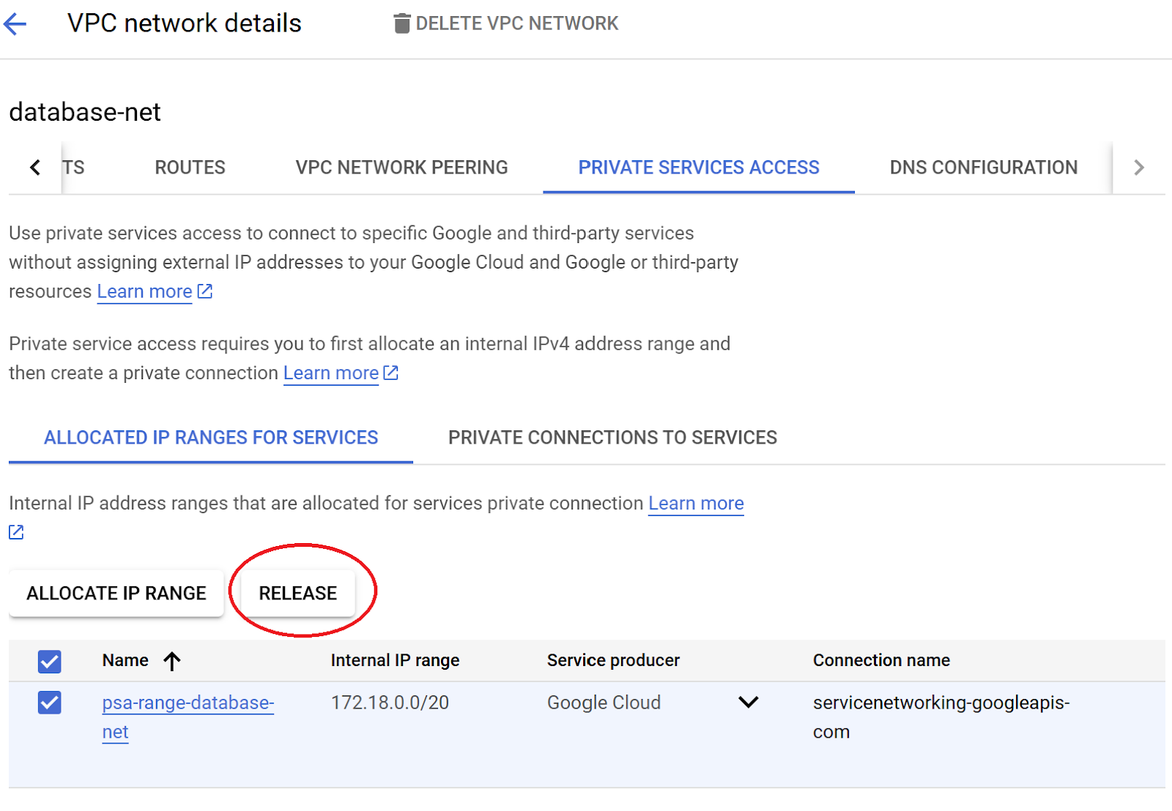Switch to VPC Network Peering tab
This screenshot has height=811, width=1172.
[x=401, y=168]
